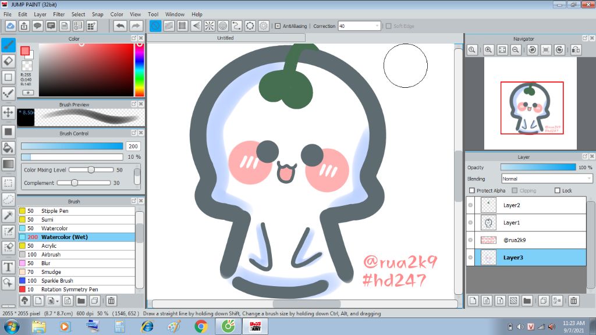Viewport: 596px width, 335px height.
Task: Click the Navigator preview thumbnail
Action: coord(530,104)
